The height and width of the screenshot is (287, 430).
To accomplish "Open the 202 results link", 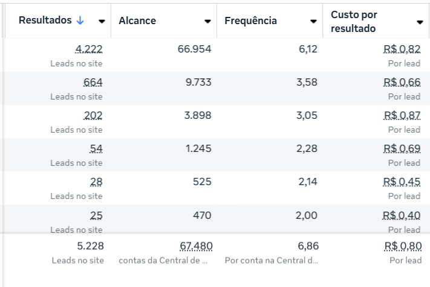I will pyautogui.click(x=93, y=115).
